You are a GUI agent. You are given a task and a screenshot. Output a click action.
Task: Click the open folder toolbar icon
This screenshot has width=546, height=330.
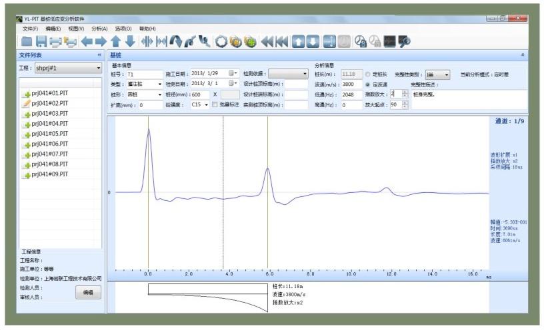point(27,42)
